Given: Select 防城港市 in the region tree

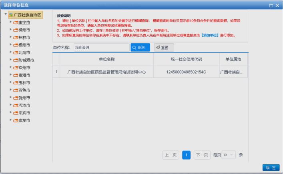Looking at the screenshot, I should tap(26, 60).
